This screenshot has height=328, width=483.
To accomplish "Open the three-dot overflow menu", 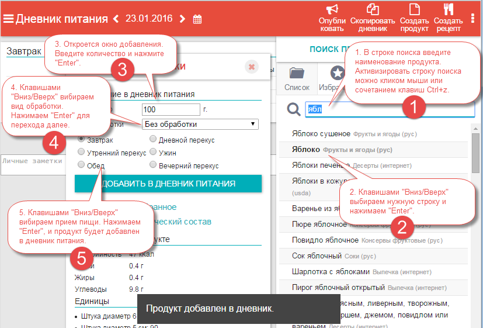I will click(x=472, y=18).
